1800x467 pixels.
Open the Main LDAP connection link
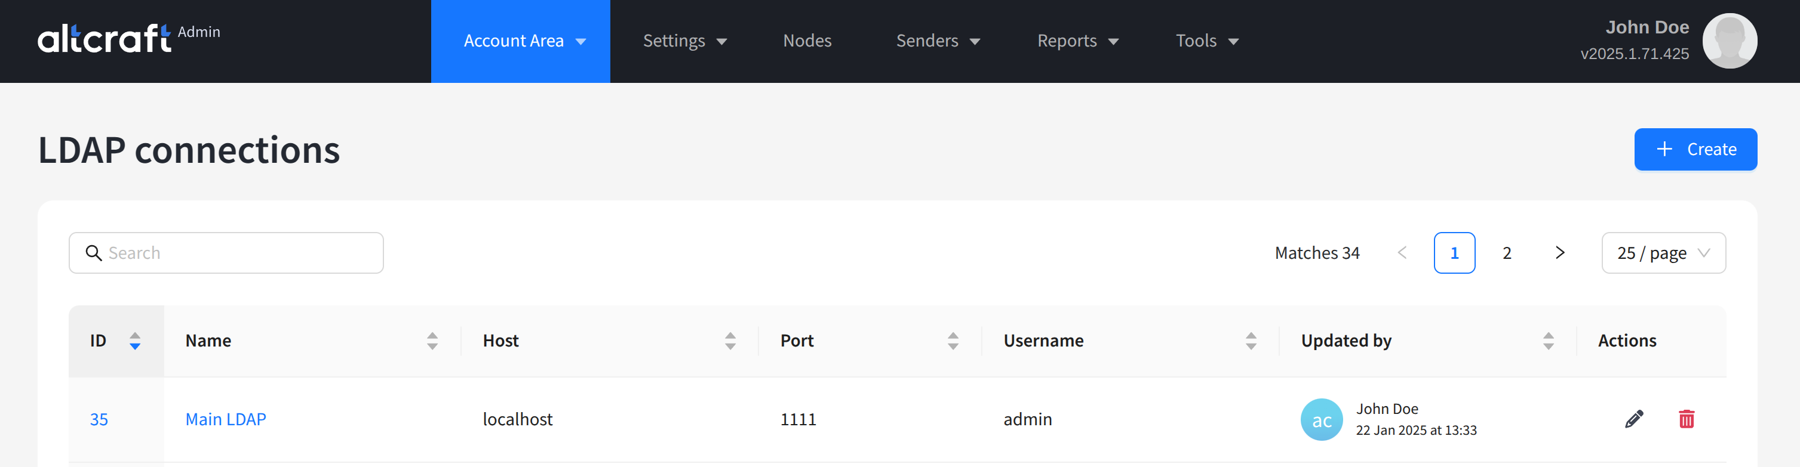pyautogui.click(x=225, y=419)
